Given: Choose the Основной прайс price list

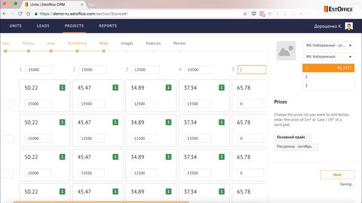Looking at the screenshot, I should tap(293, 137).
